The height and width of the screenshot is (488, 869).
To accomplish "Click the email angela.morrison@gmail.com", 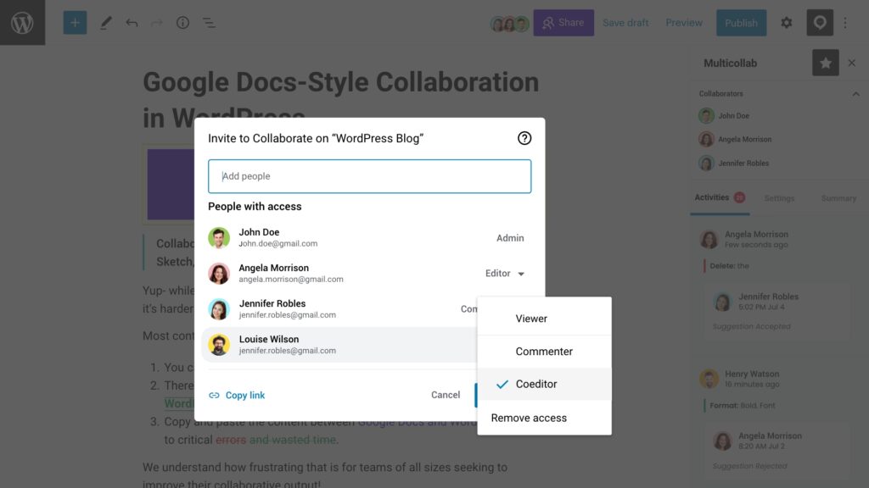I will 291,280.
